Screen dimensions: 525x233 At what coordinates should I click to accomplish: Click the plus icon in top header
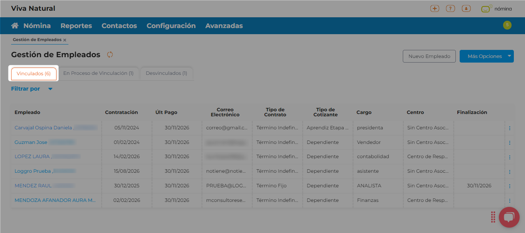(435, 8)
